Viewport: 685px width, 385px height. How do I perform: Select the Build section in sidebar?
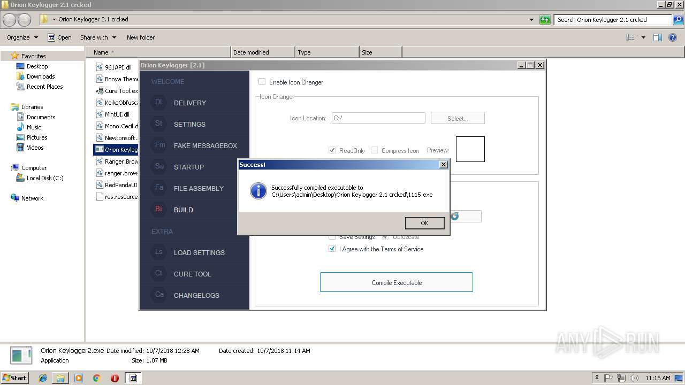[x=183, y=210]
